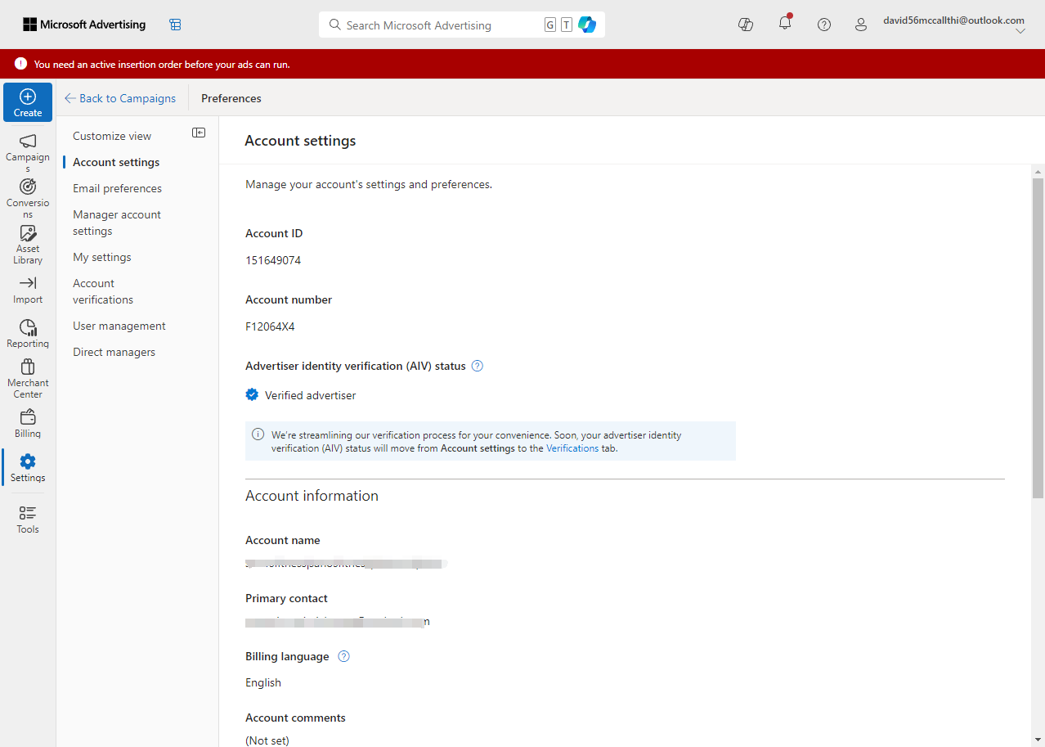
Task: Select User management menu item
Action: tap(119, 326)
